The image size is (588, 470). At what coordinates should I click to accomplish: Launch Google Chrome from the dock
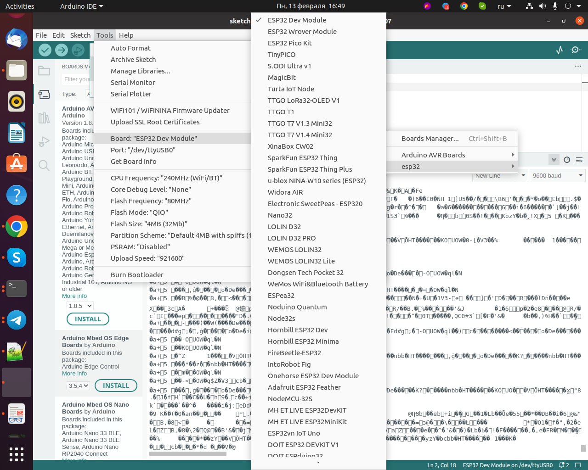pyautogui.click(x=17, y=226)
